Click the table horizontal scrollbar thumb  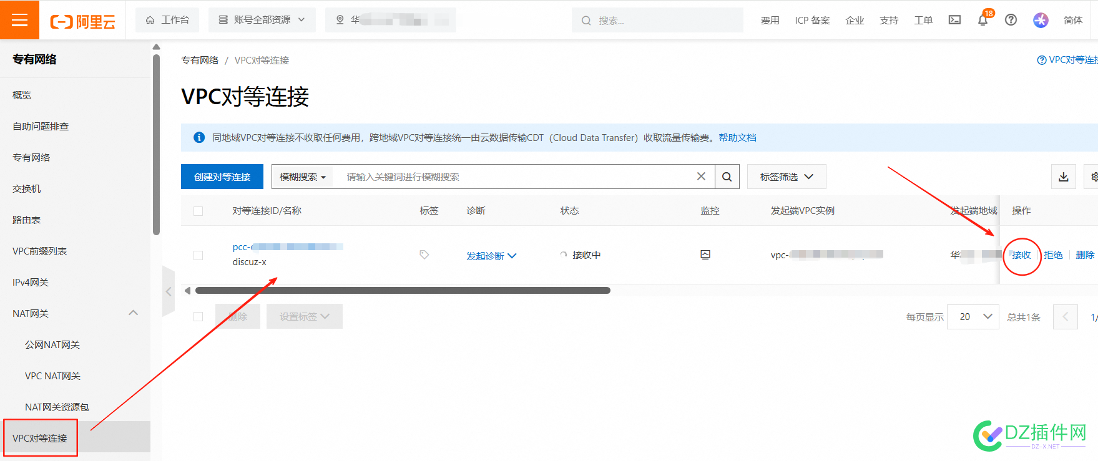click(x=403, y=291)
